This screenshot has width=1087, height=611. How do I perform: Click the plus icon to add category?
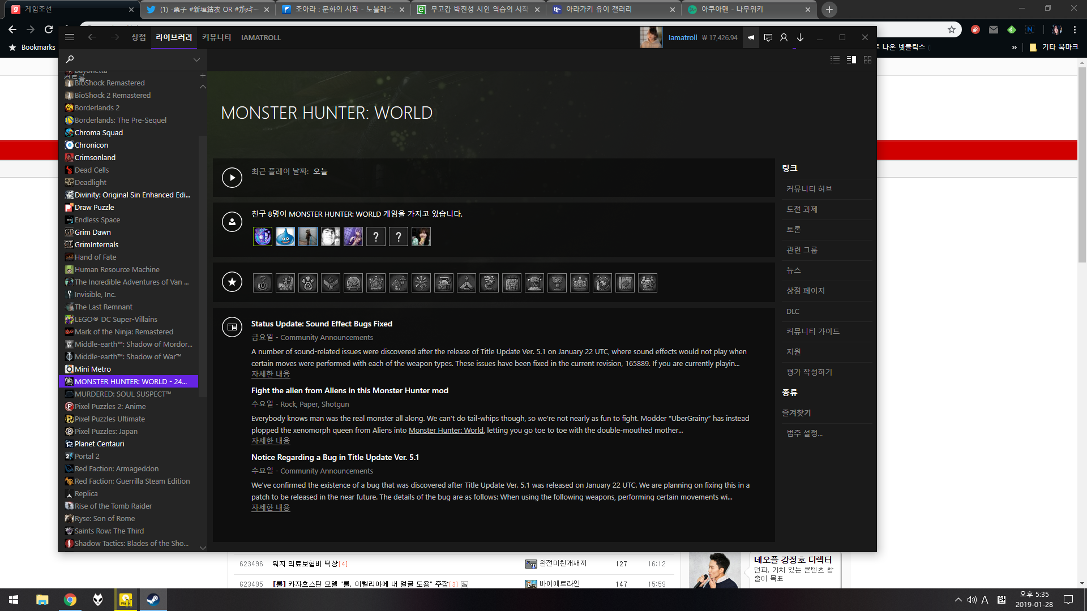pos(203,75)
